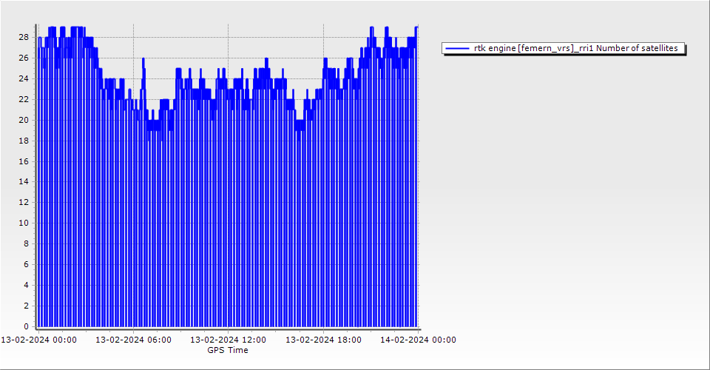Screen dimensions: 710x370
Task: Select the y-axis tick label 22
Action: click(24, 99)
